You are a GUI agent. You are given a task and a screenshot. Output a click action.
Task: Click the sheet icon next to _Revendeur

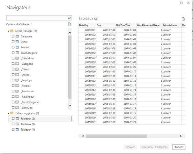[17, 97]
